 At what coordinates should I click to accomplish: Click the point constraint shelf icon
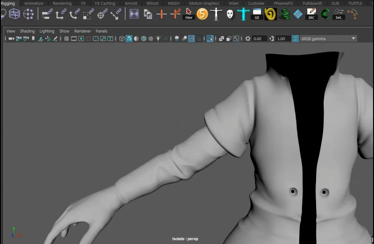[x=61, y=14]
